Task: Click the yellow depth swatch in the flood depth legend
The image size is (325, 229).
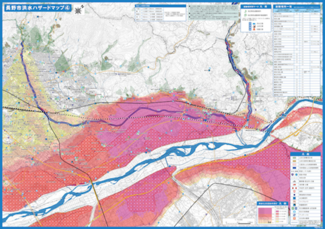Action: tap(277, 221)
